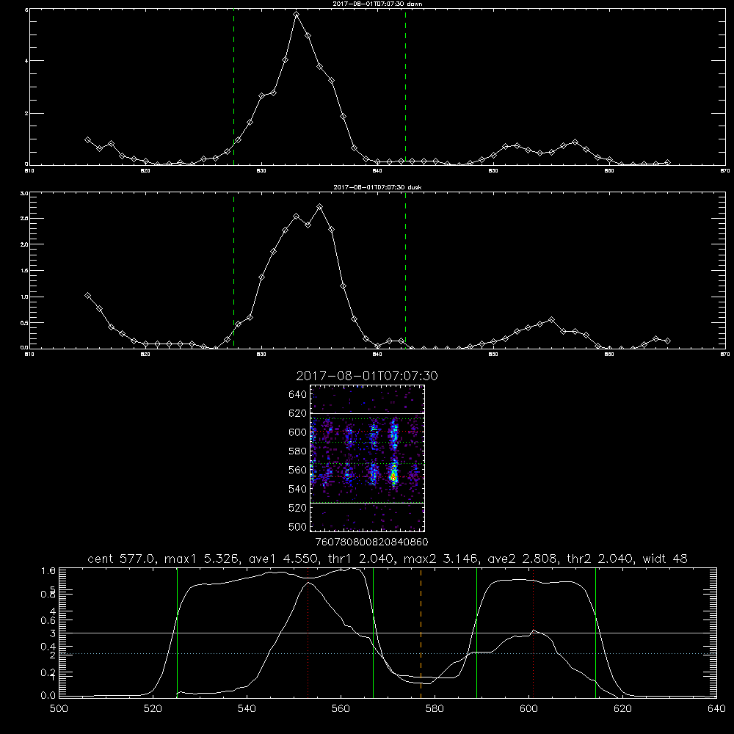Select the green vertical line at 525 in bottom plot
Image resolution: width=734 pixels, height=734 pixels.
pos(177,633)
